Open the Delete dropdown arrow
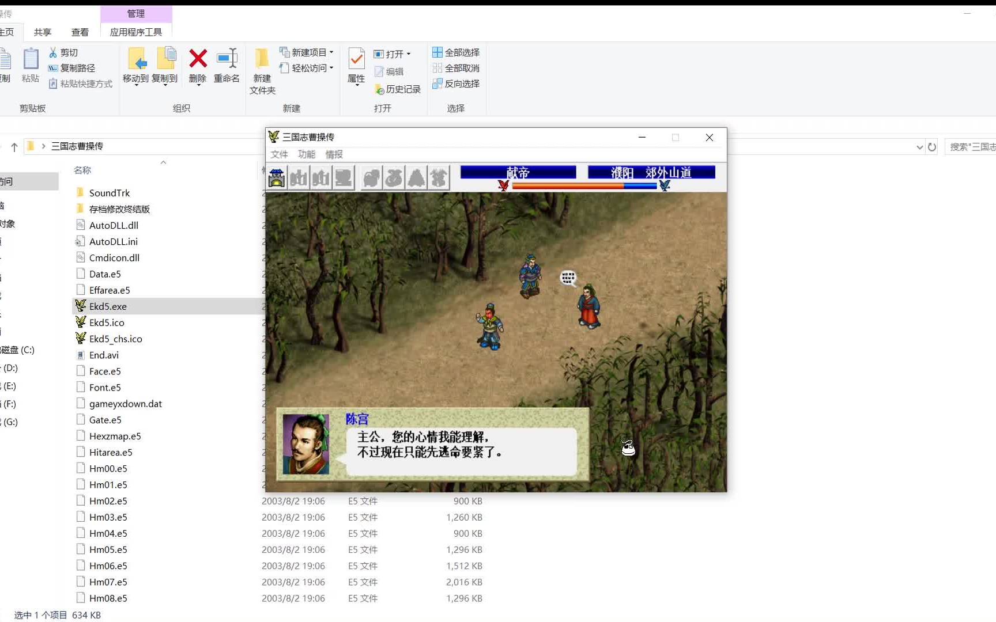The height and width of the screenshot is (622, 996). (198, 85)
